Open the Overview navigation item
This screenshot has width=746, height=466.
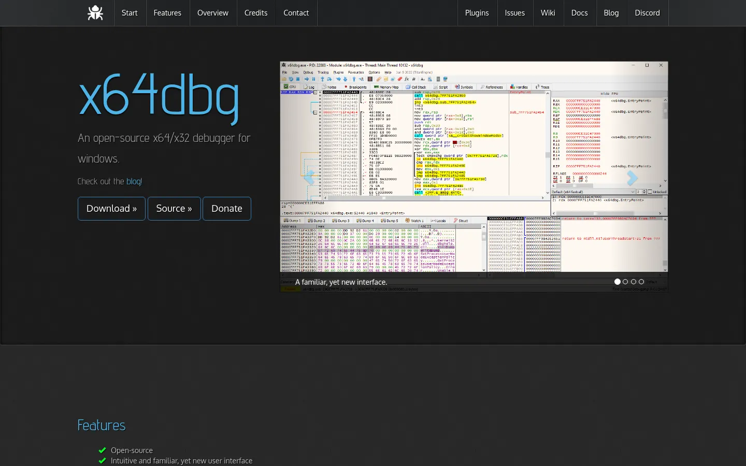(213, 13)
